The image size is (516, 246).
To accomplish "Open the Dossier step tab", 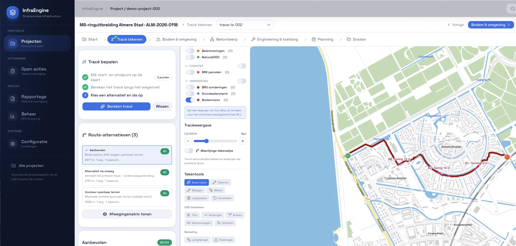I will point(356,39).
